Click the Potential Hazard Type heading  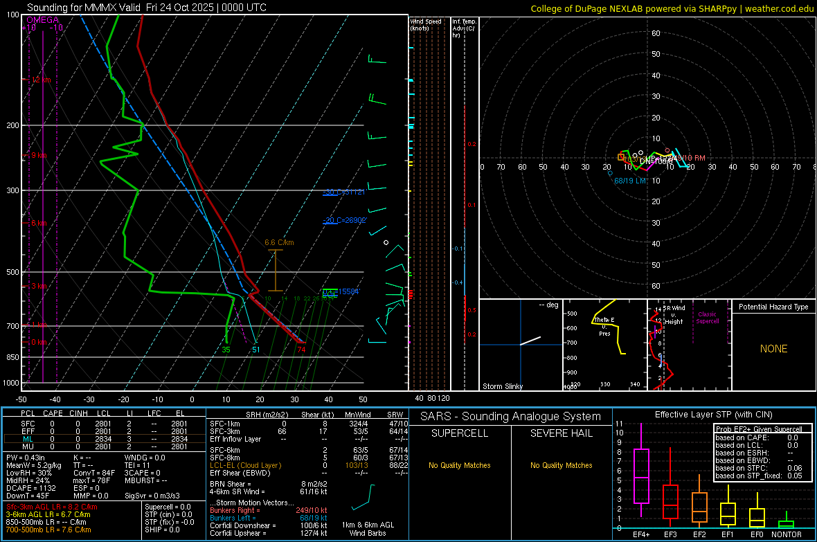[x=773, y=307]
